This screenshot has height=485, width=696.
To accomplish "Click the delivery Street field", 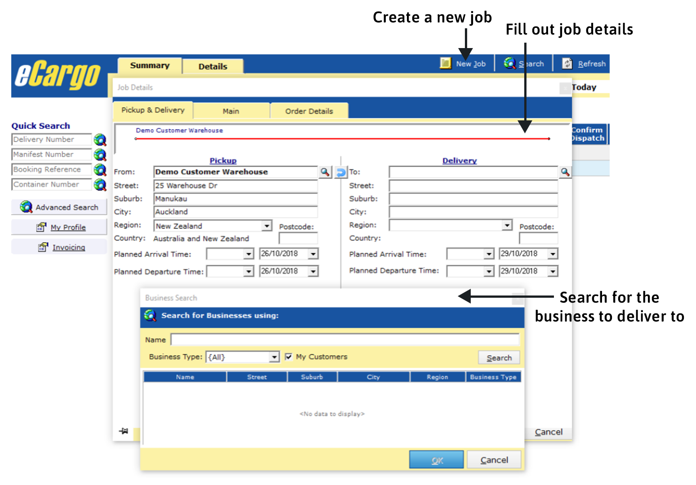I will [x=473, y=185].
